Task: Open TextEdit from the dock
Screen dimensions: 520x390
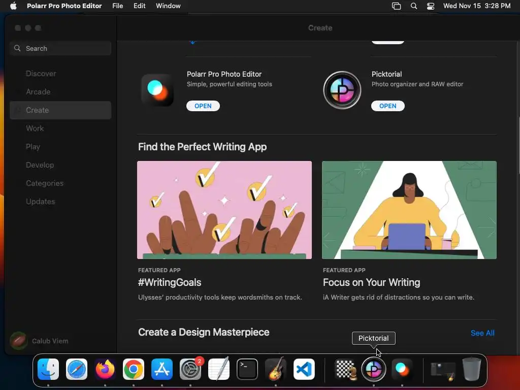Action: 219,369
